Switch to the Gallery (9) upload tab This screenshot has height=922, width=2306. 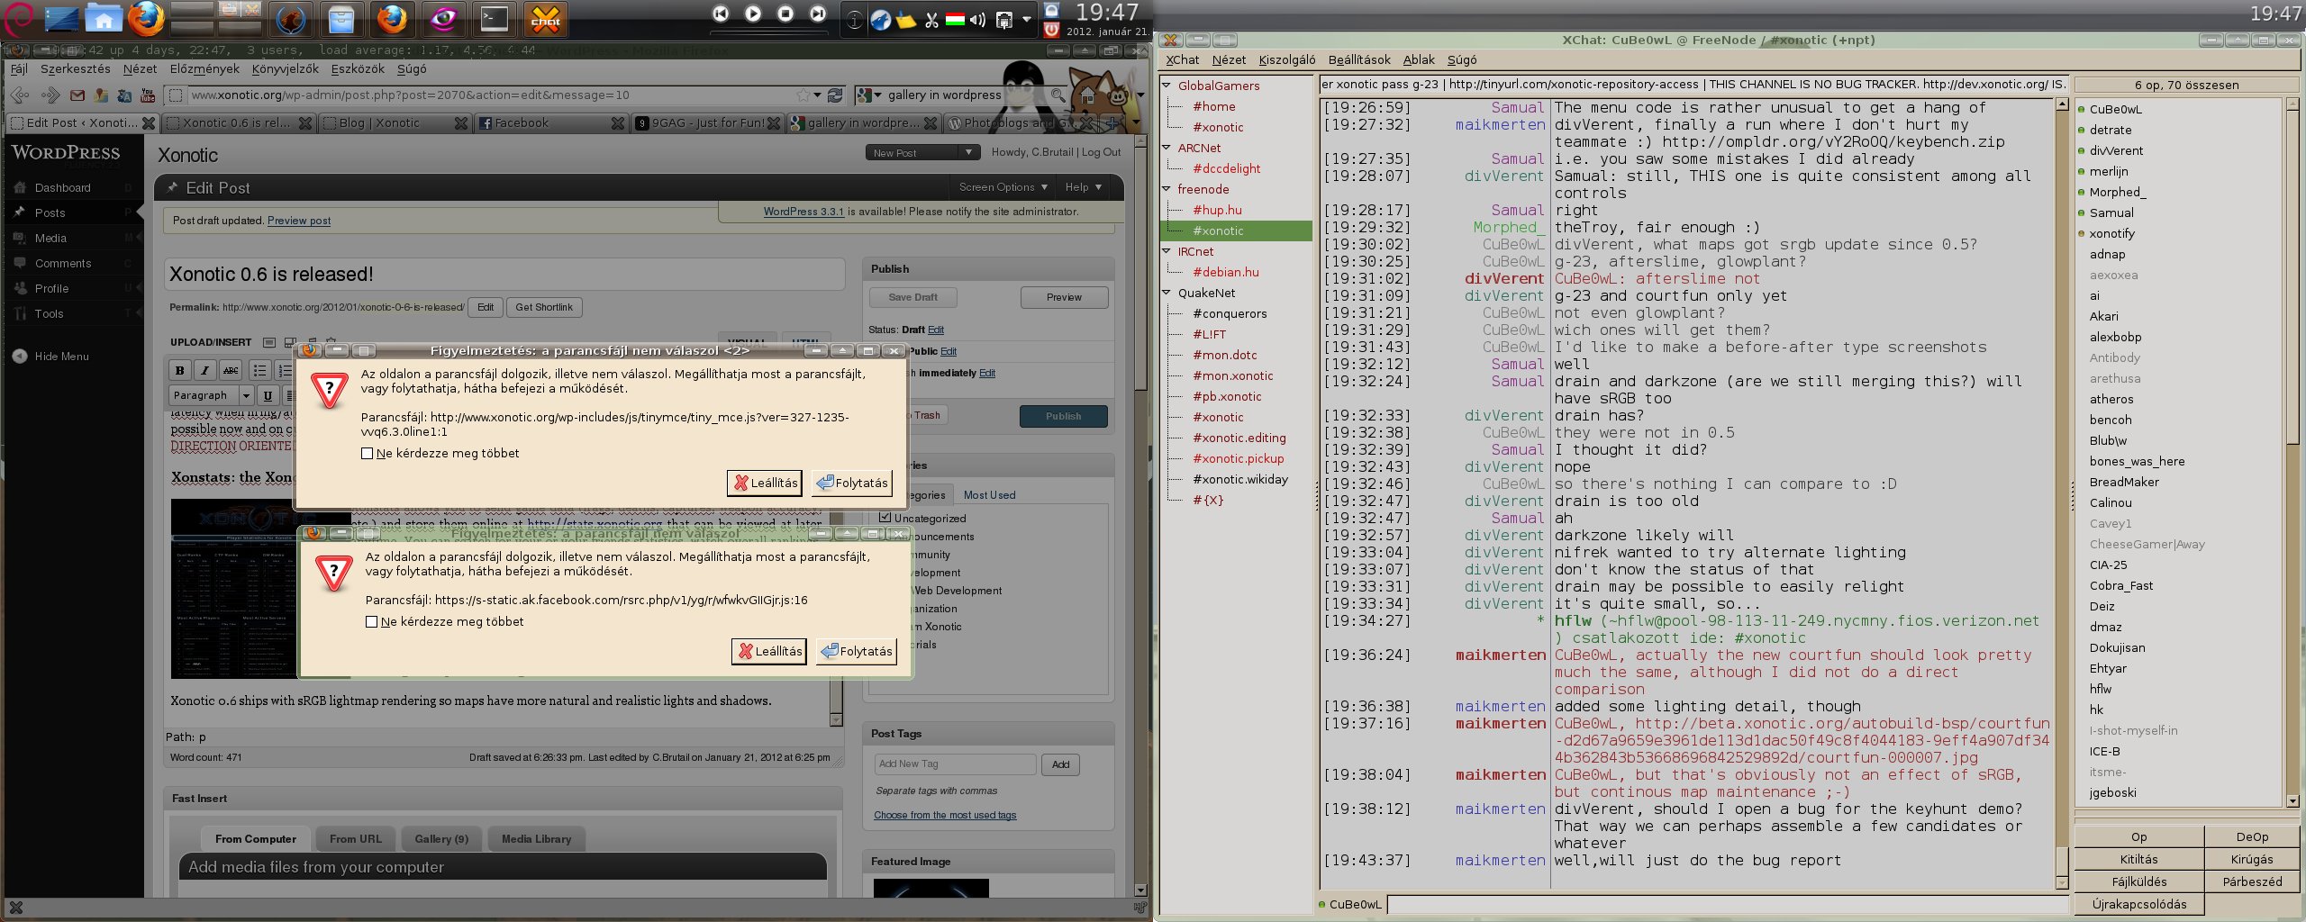click(441, 839)
